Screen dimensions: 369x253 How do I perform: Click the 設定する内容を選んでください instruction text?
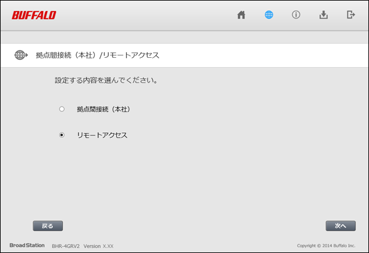[x=103, y=81]
